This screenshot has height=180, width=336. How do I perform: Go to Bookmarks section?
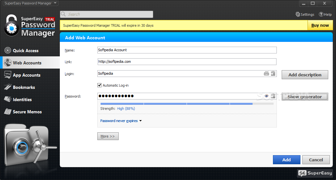pos(30,87)
